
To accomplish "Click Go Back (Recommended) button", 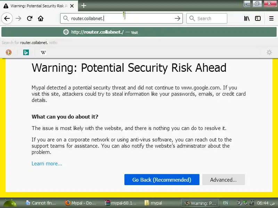I will point(162,180).
